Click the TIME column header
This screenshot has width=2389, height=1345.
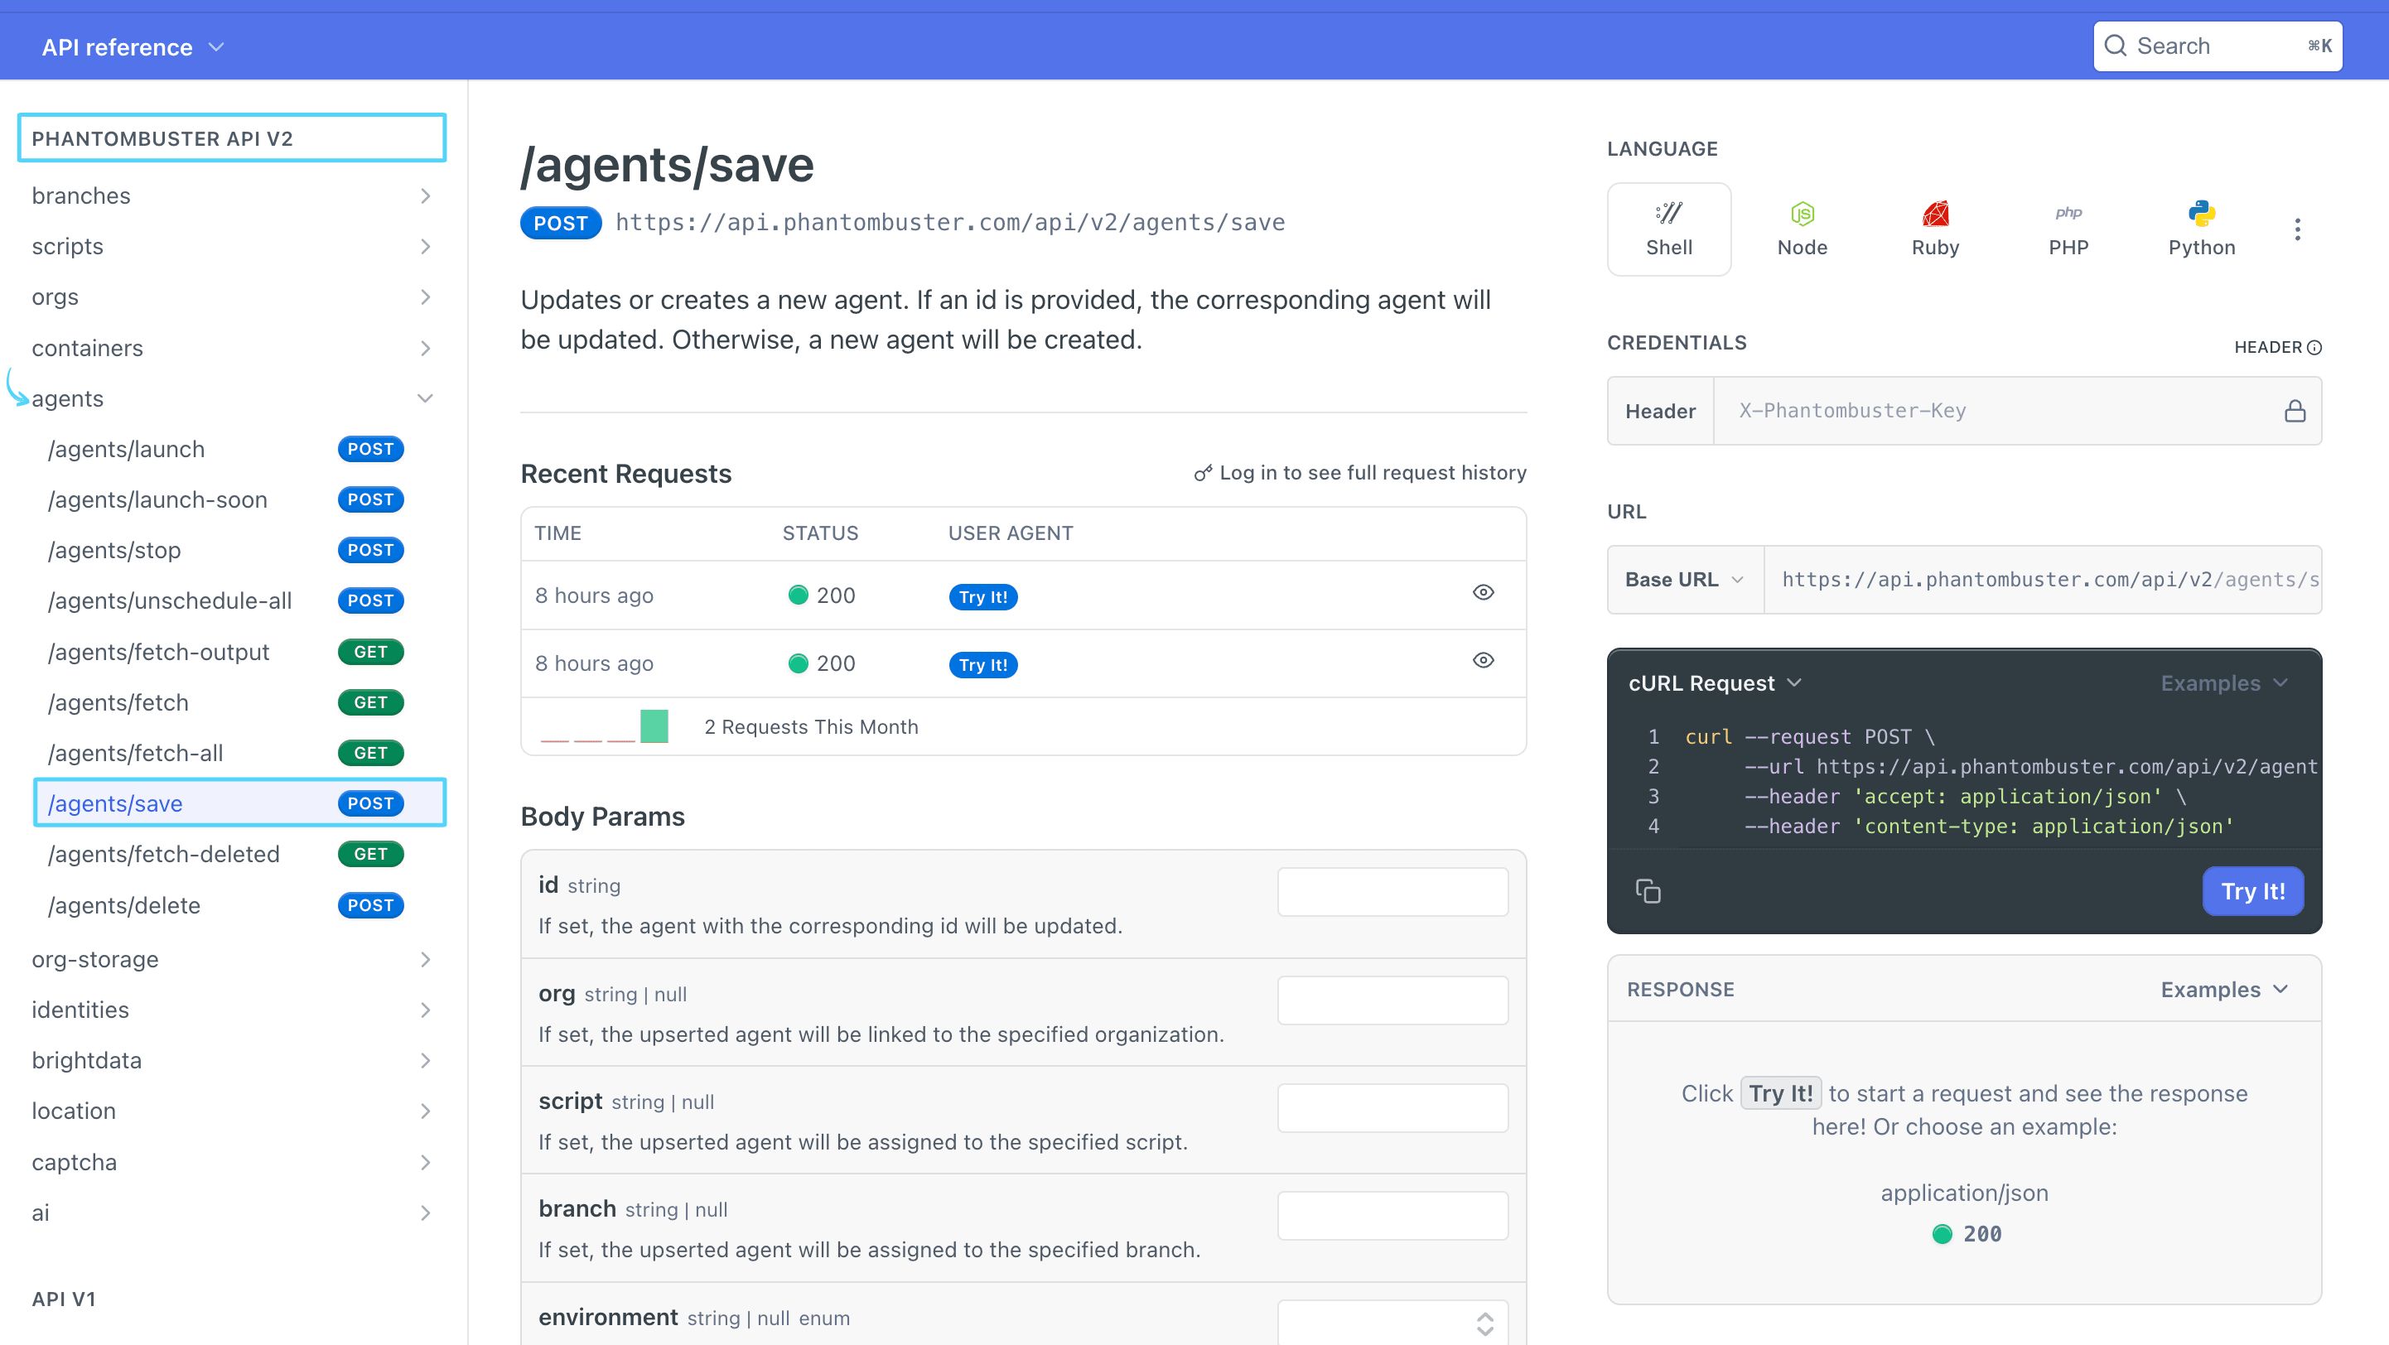pos(557,533)
